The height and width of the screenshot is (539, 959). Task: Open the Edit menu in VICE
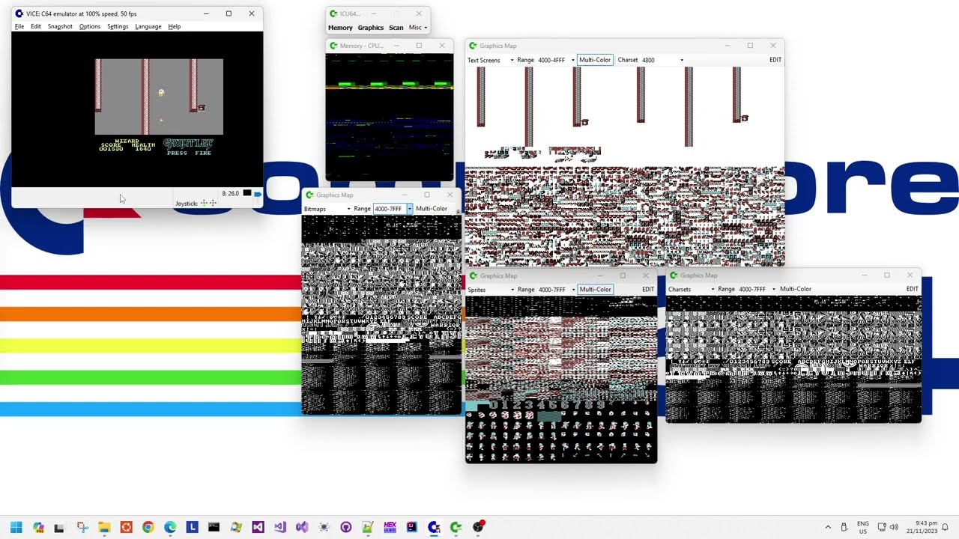(x=36, y=26)
